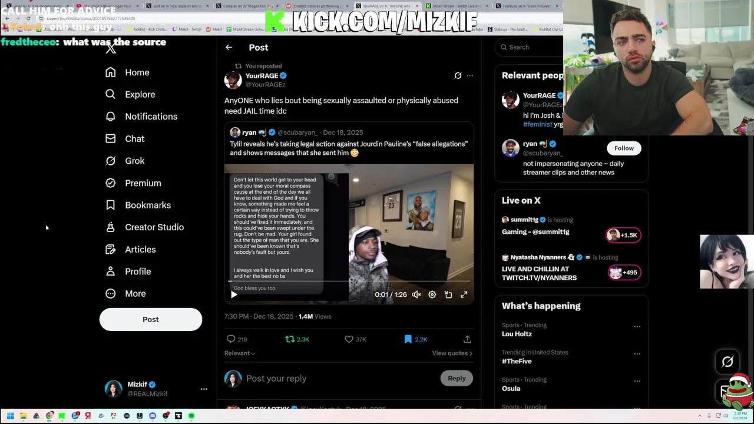Switch to the Complex on X browser tab
The image size is (754, 424).
[x=247, y=6]
